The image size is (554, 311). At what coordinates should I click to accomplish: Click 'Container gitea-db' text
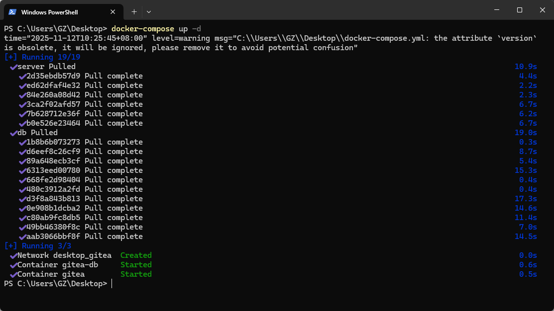(58, 265)
